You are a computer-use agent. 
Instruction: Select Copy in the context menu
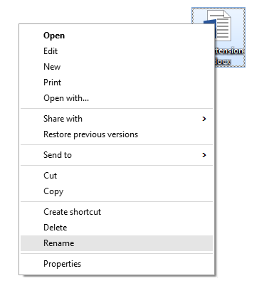(117, 191)
